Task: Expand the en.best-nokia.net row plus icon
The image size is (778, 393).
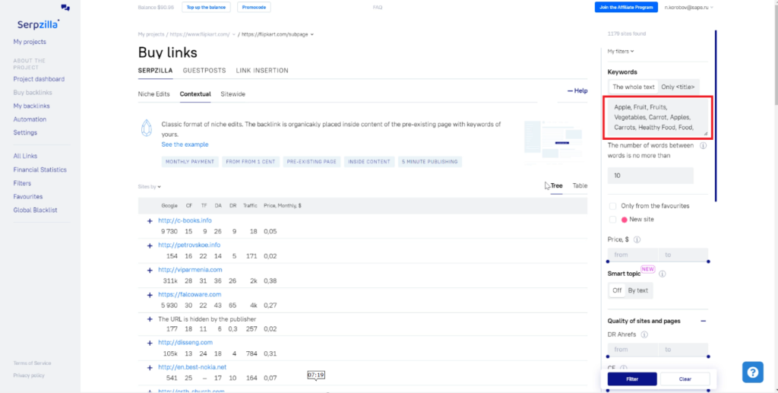Action: [150, 368]
